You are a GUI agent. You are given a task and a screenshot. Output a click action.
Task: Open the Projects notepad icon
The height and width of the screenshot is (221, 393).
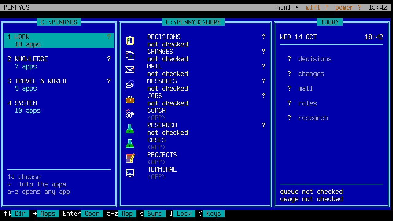130,158
